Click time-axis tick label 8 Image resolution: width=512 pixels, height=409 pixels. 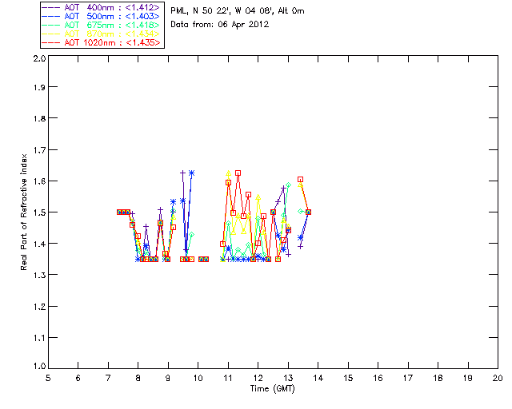[138, 378]
